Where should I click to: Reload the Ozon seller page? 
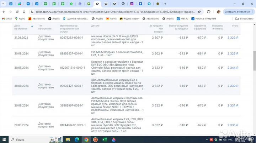click(17, 12)
